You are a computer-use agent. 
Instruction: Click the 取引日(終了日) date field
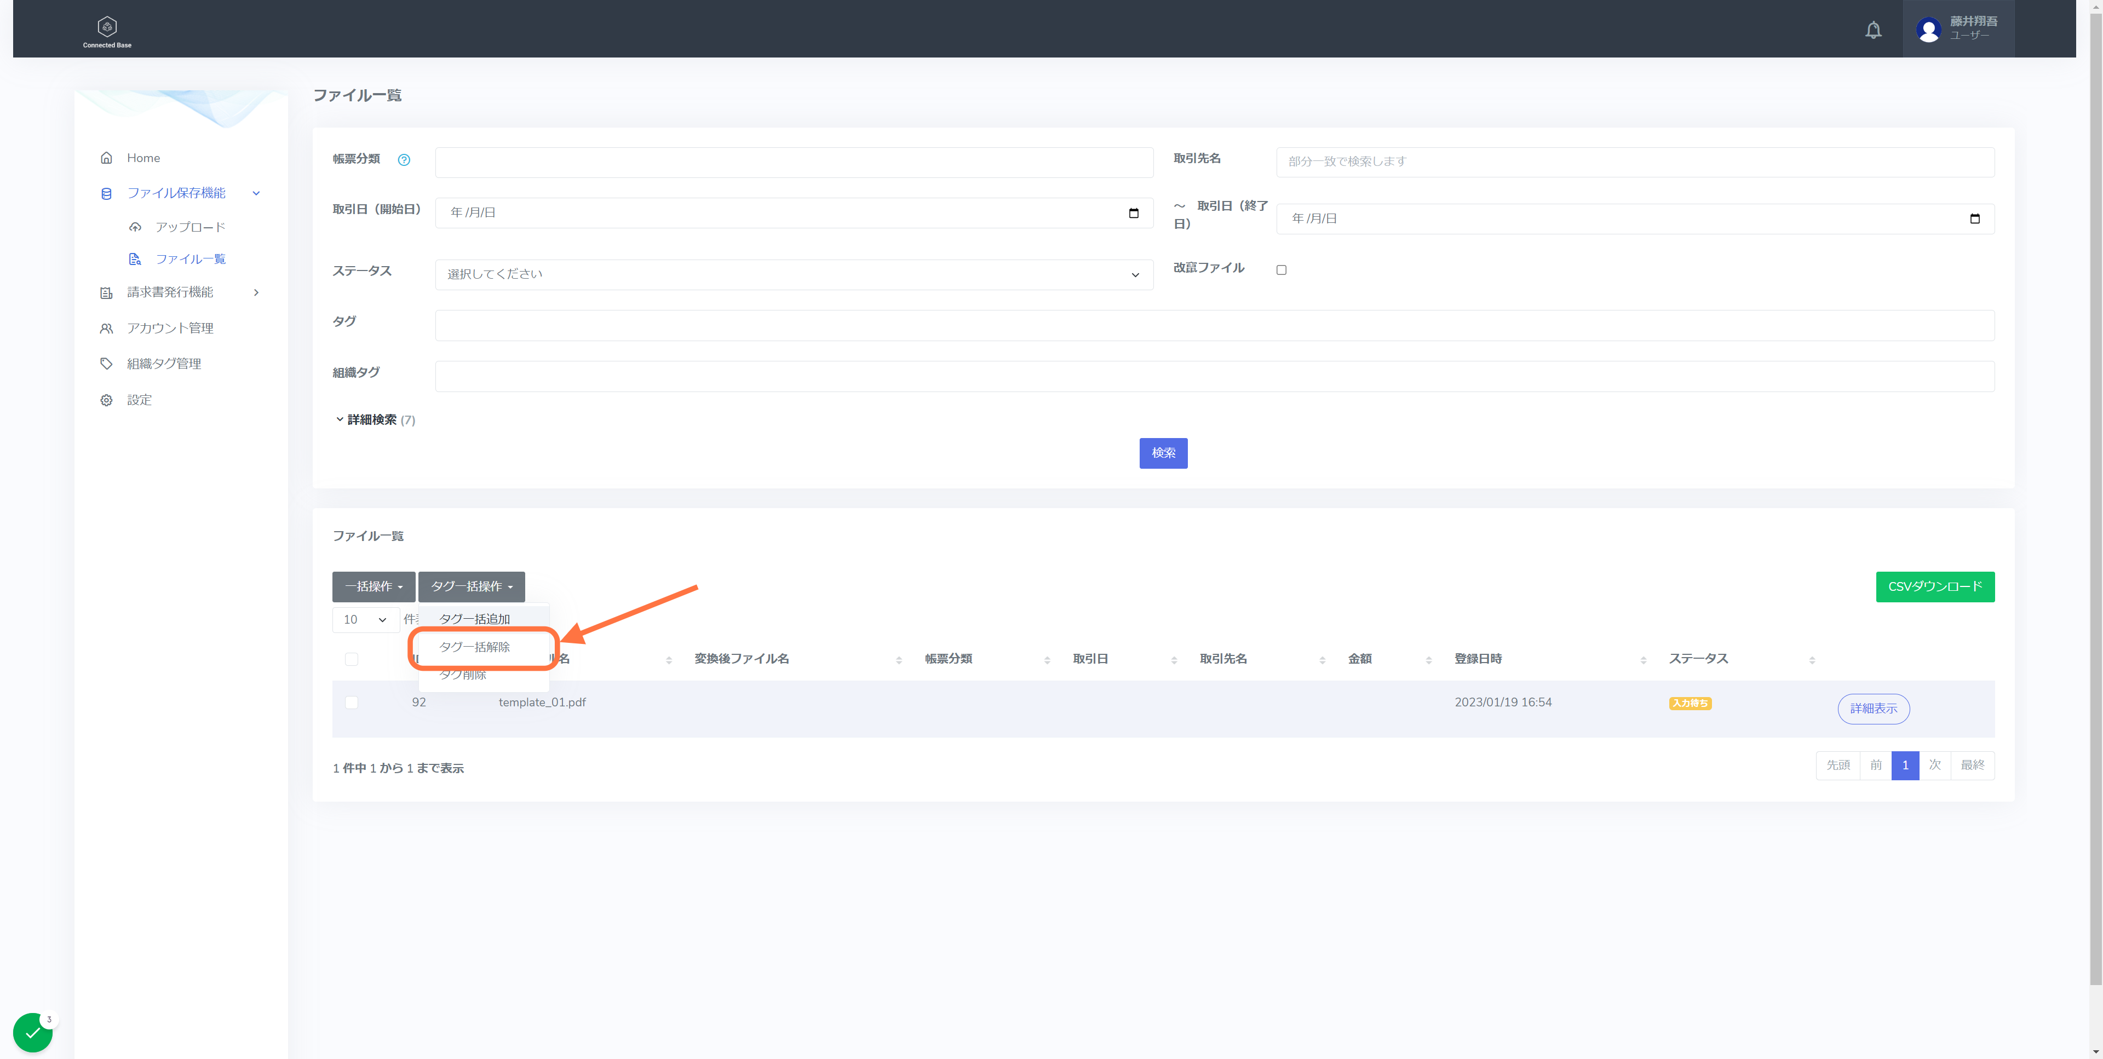coord(1635,219)
